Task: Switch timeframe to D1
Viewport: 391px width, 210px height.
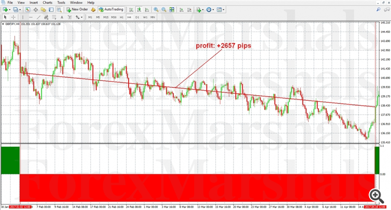Action: (x=137, y=17)
